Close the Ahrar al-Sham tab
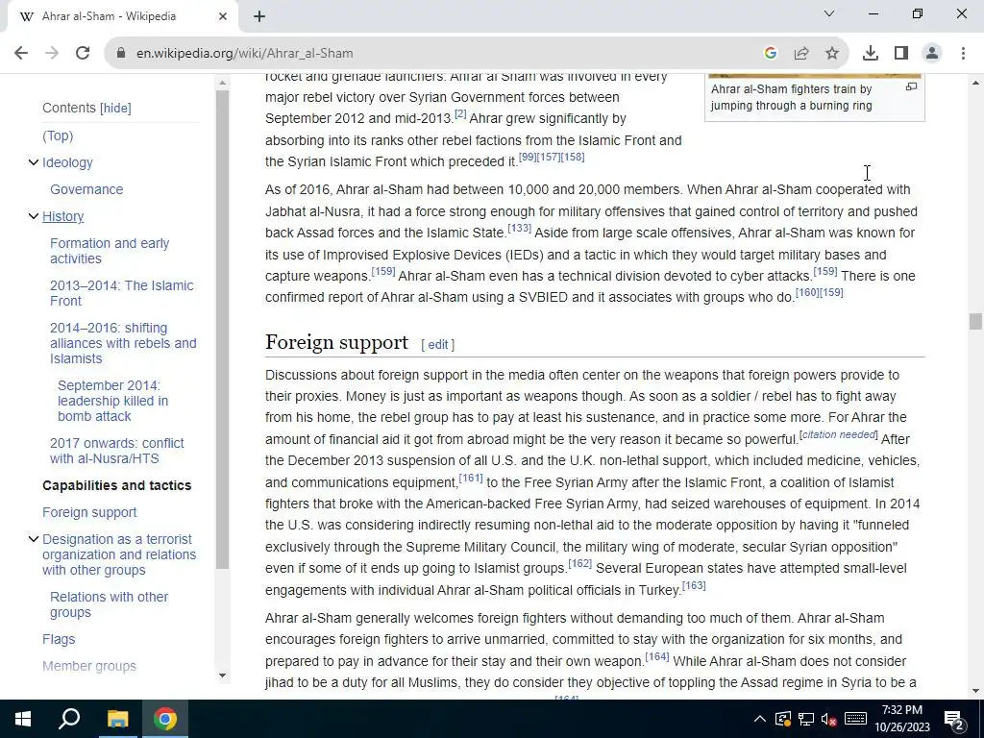The height and width of the screenshot is (738, 984). 223,16
